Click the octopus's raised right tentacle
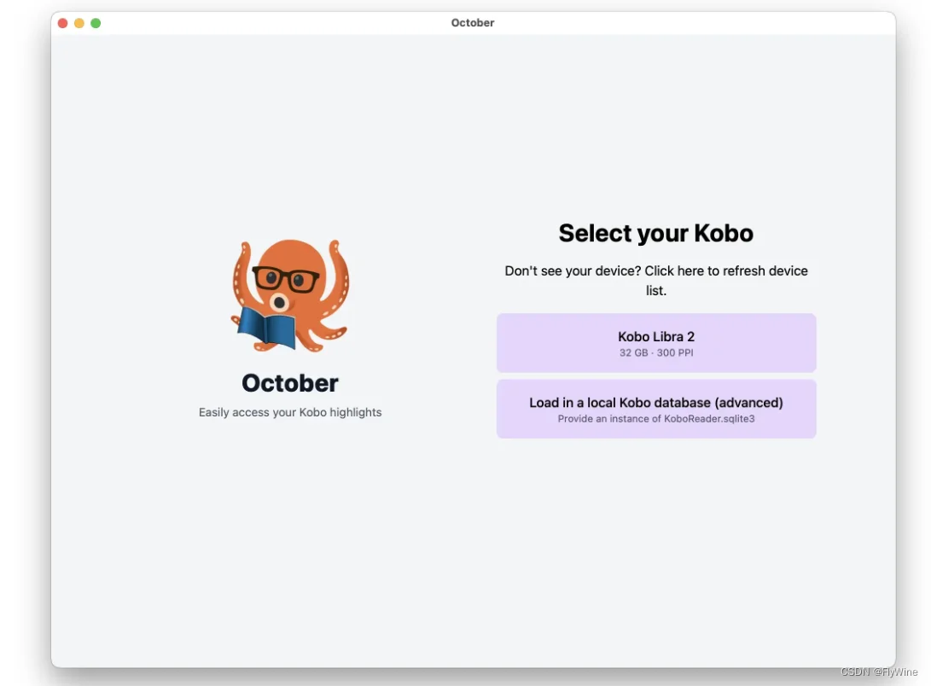Image resolution: width=931 pixels, height=686 pixels. click(x=338, y=265)
